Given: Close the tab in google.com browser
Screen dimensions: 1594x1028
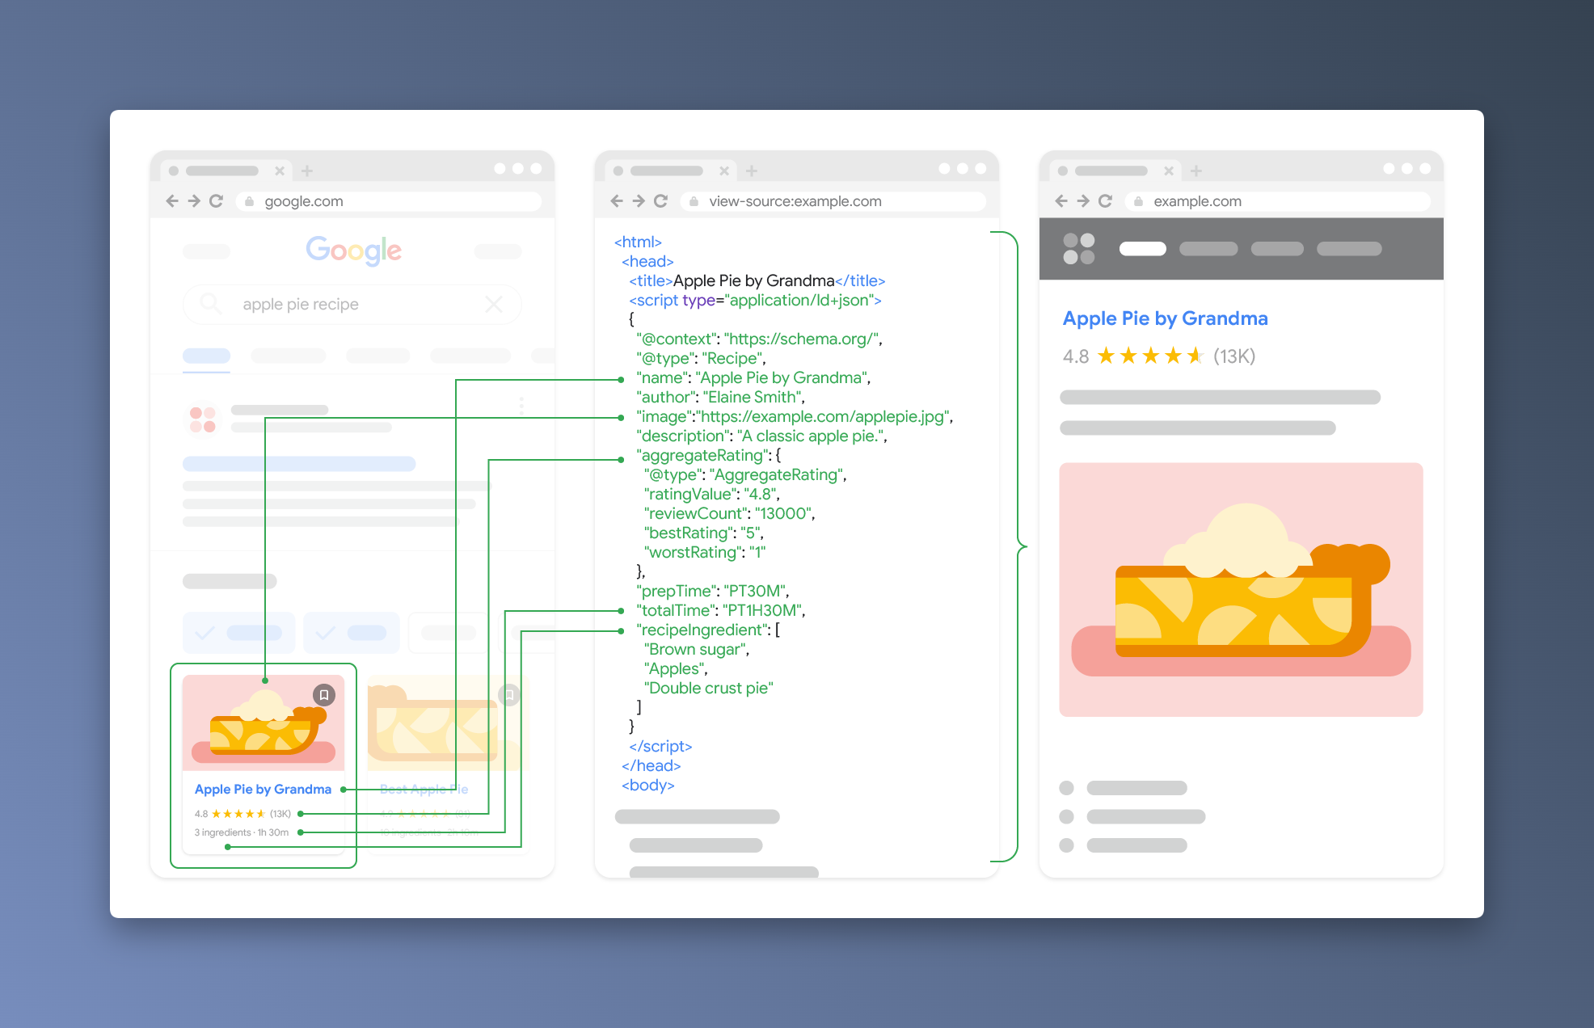Looking at the screenshot, I should (280, 171).
